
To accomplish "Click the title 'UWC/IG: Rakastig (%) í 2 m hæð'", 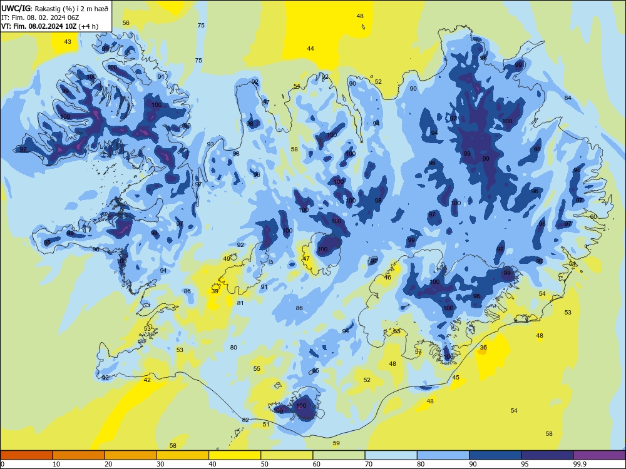I will click(54, 8).
